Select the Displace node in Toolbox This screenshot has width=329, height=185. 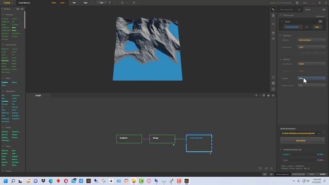5,82
